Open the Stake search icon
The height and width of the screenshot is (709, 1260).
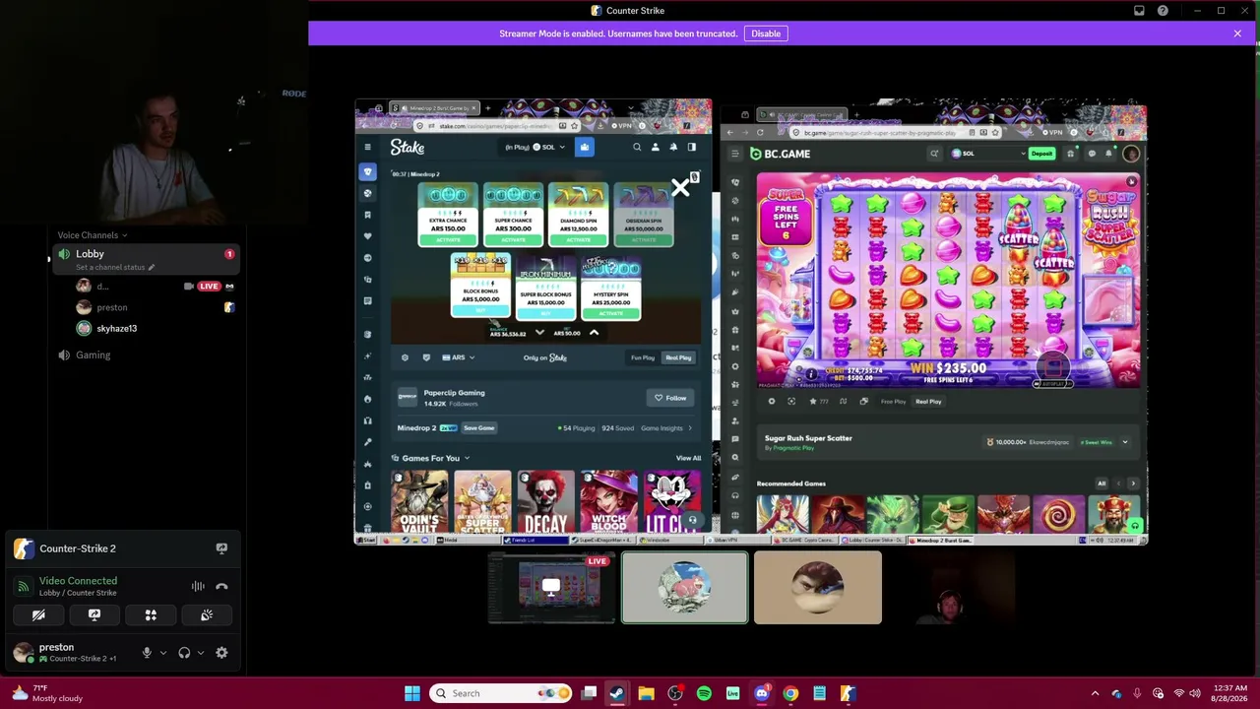637,148
